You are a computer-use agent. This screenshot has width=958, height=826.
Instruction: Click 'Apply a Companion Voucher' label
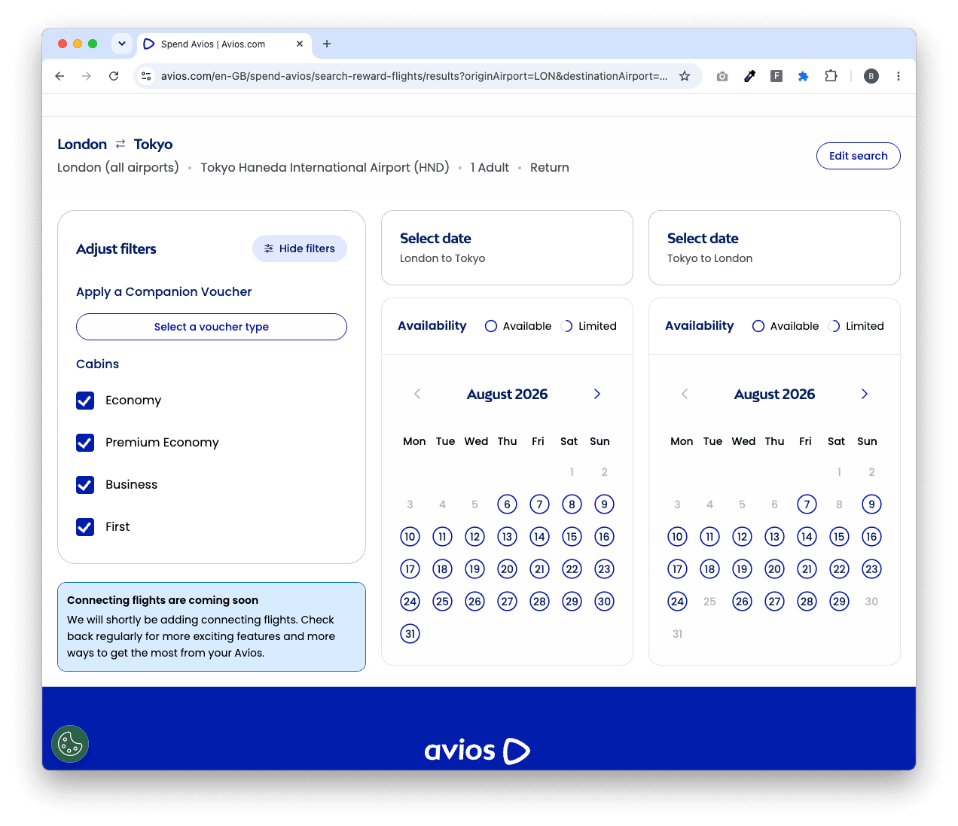[164, 291]
